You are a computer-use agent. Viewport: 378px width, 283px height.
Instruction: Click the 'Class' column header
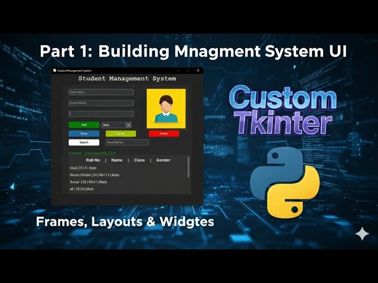coord(139,160)
